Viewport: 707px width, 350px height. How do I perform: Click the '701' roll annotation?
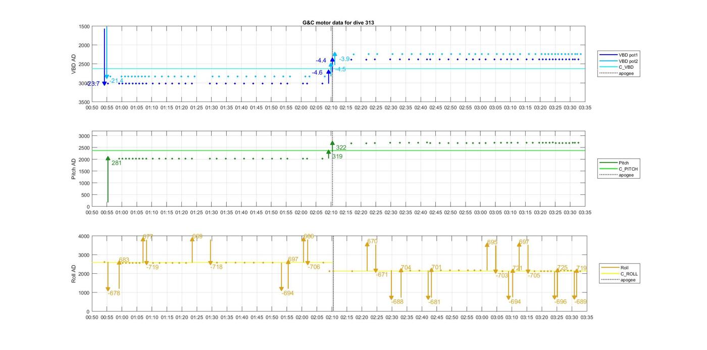(436, 268)
